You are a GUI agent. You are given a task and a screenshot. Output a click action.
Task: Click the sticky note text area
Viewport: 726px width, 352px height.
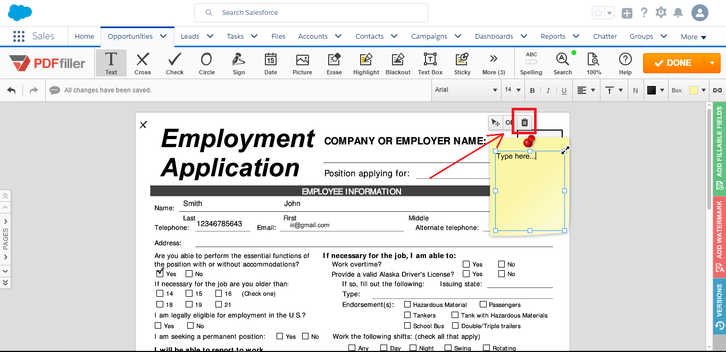(x=530, y=191)
